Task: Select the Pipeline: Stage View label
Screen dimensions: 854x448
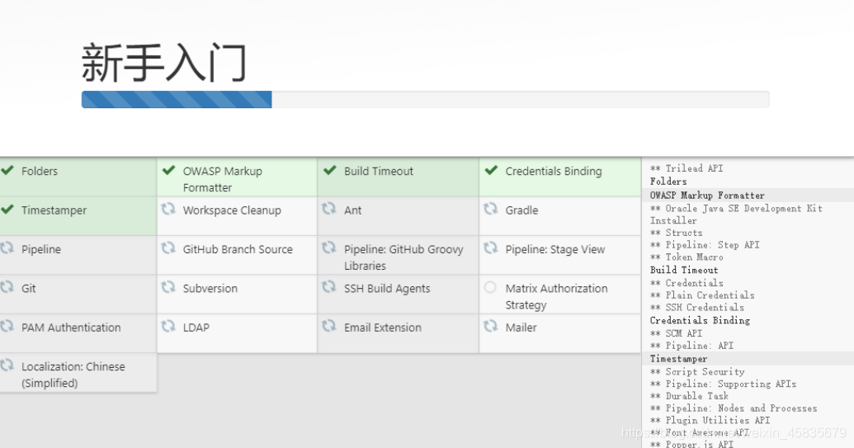Action: 555,249
